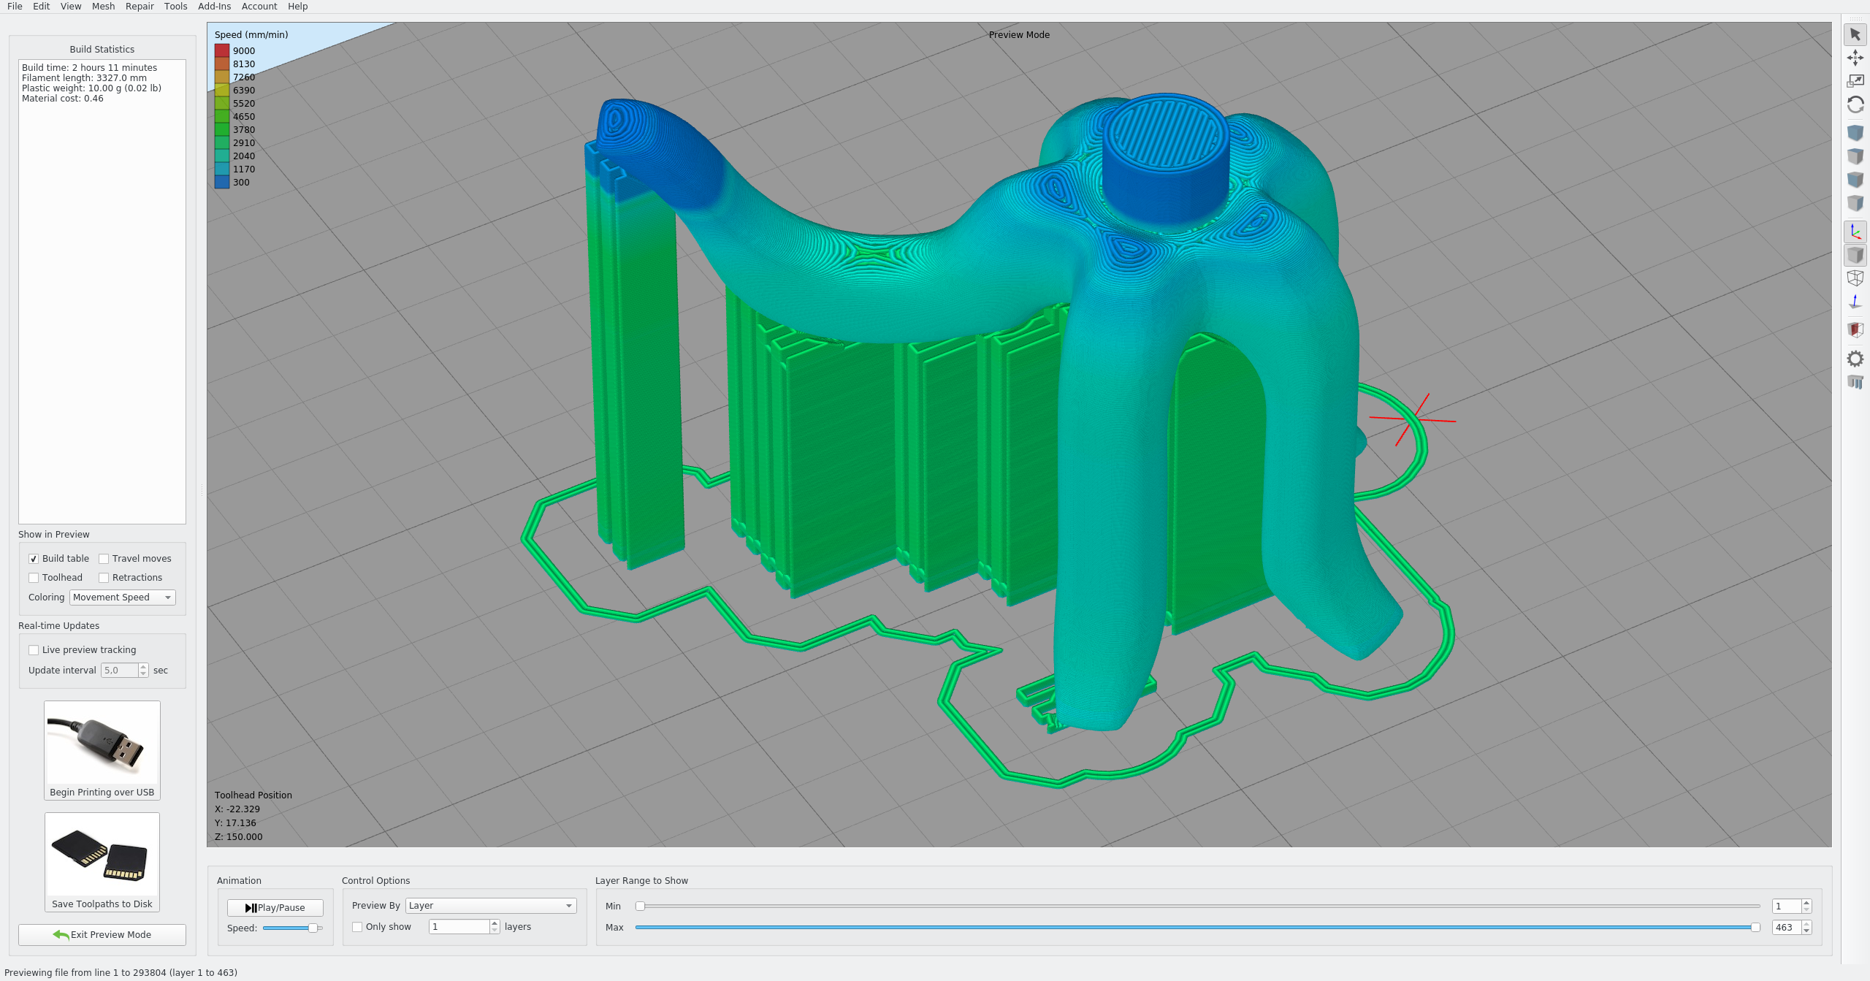The image size is (1870, 981).
Task: Open the Preview By Layer dropdown
Action: point(491,906)
